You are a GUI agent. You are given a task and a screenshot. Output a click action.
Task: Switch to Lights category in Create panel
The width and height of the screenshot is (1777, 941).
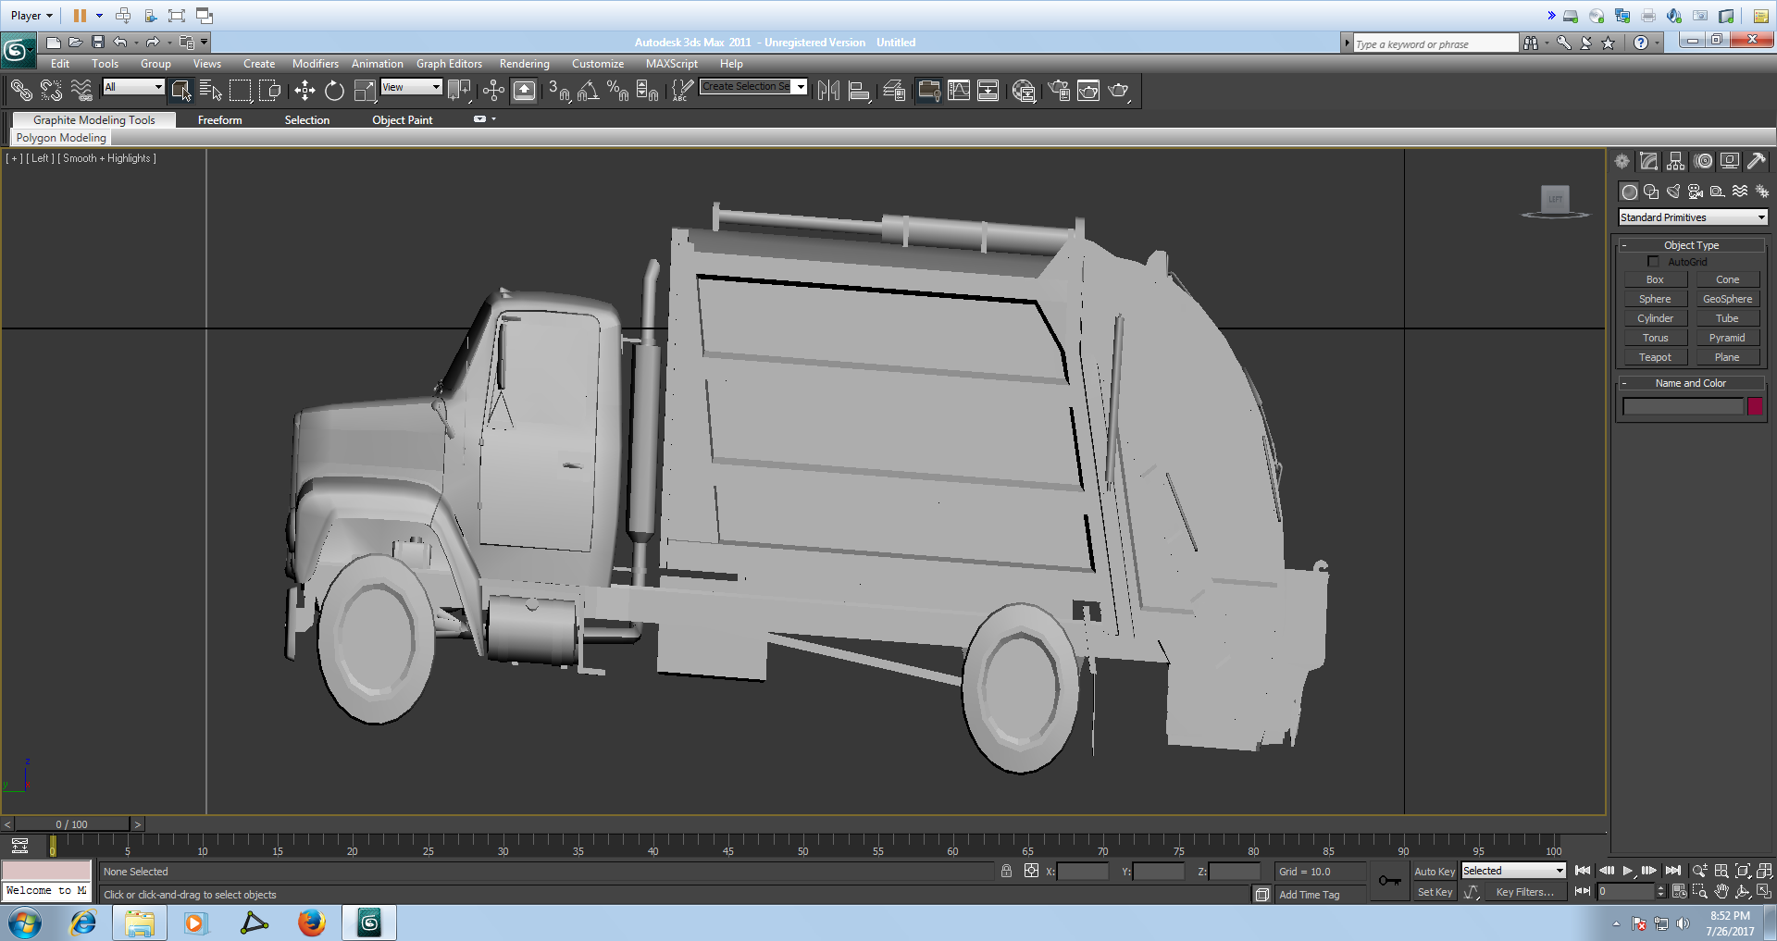(x=1673, y=192)
